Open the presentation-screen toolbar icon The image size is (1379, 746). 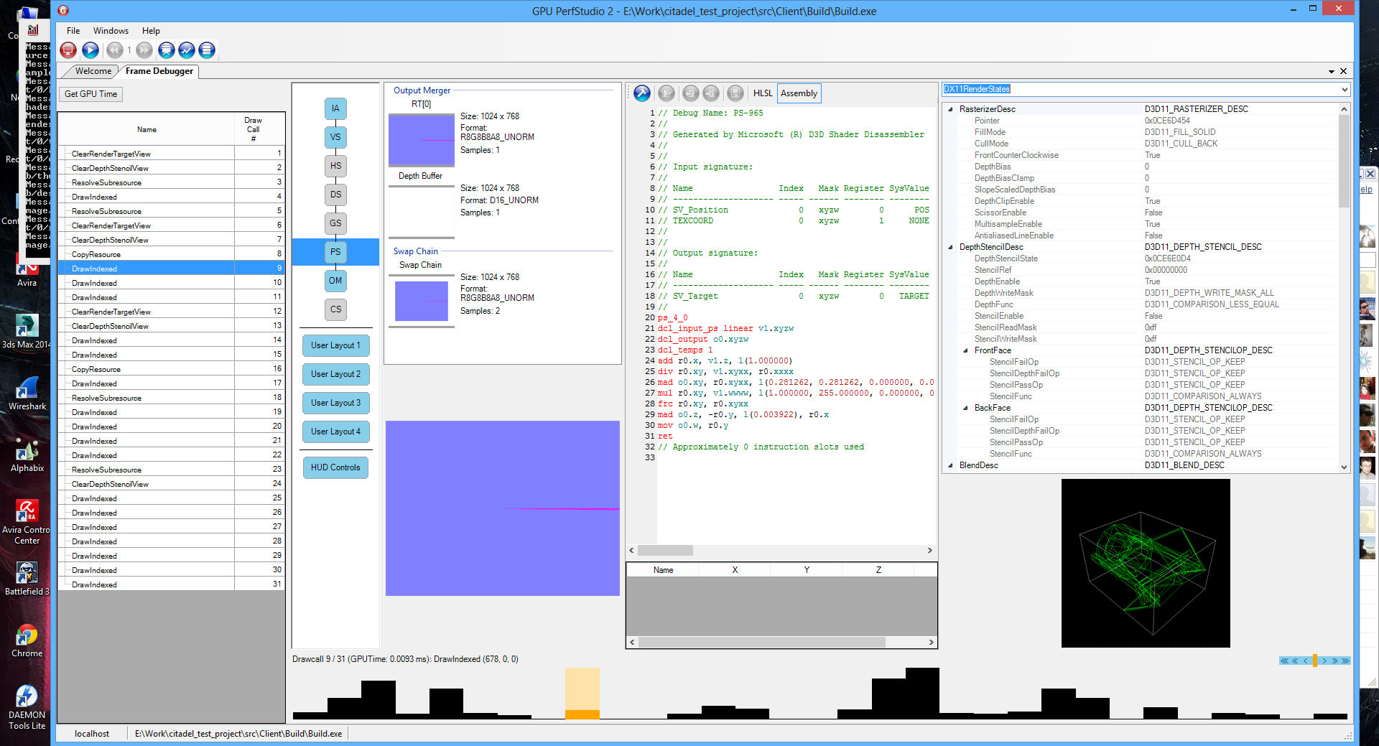167,50
